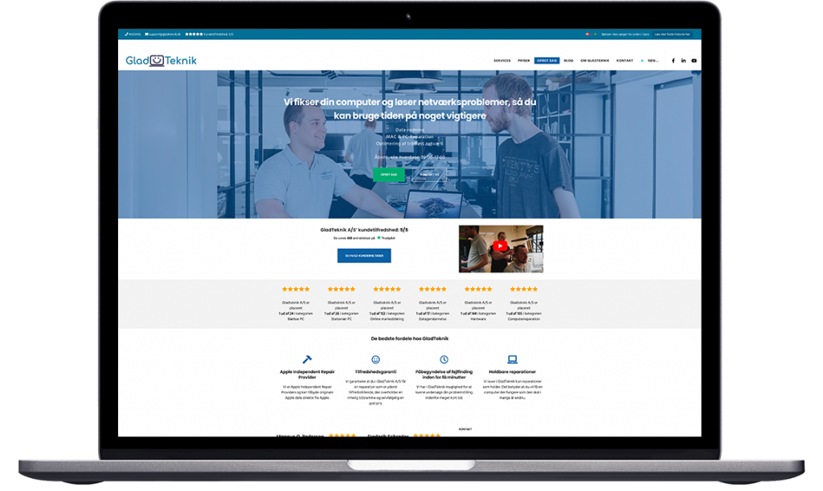
Task: Click the support email address link
Action: tap(165, 34)
